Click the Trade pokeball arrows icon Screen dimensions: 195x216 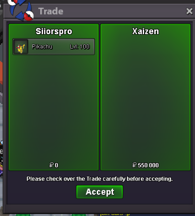pos(21,10)
